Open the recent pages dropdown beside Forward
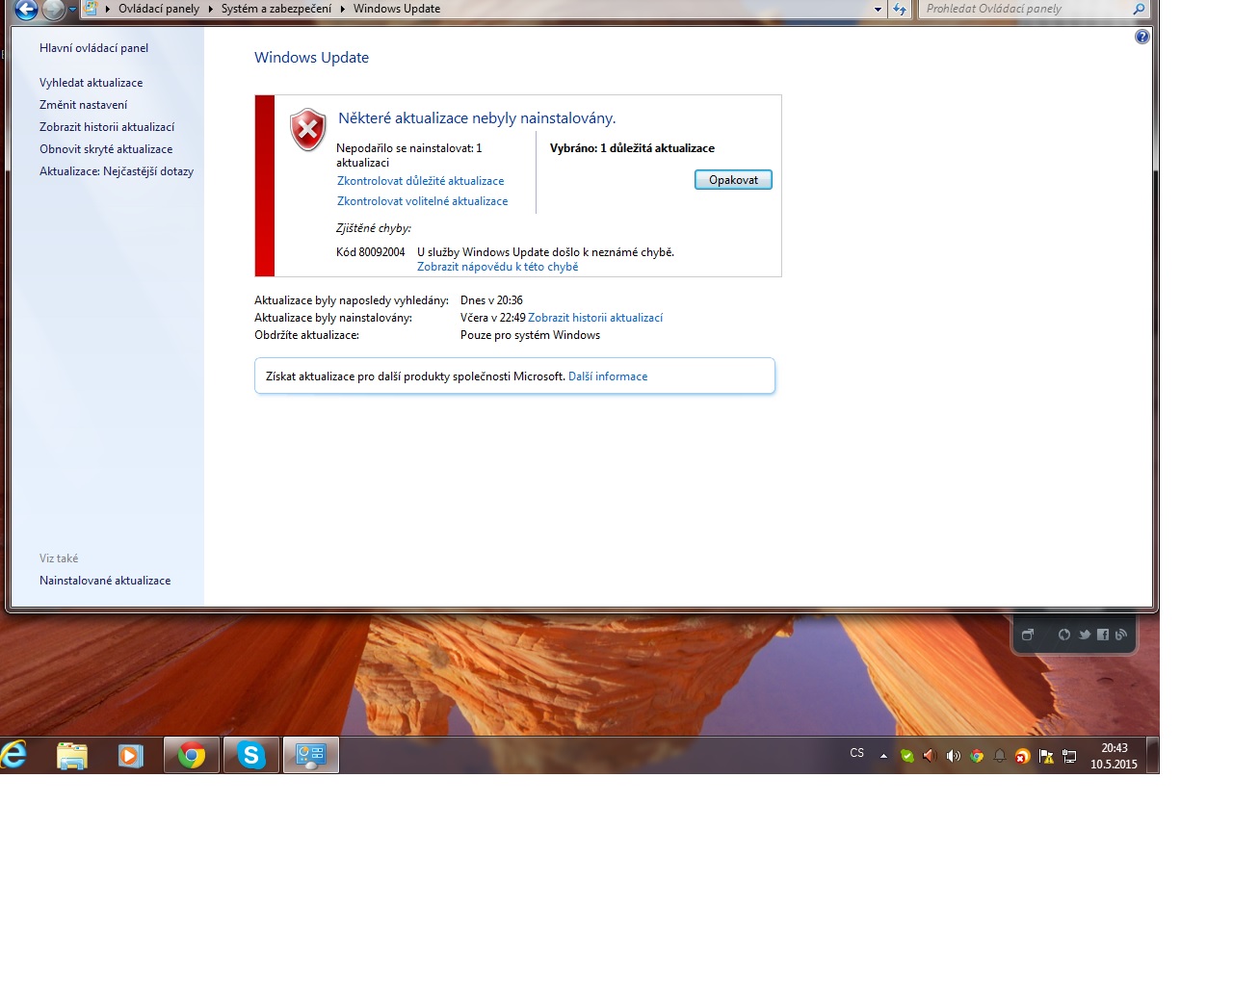The height and width of the screenshot is (986, 1233). 72,10
